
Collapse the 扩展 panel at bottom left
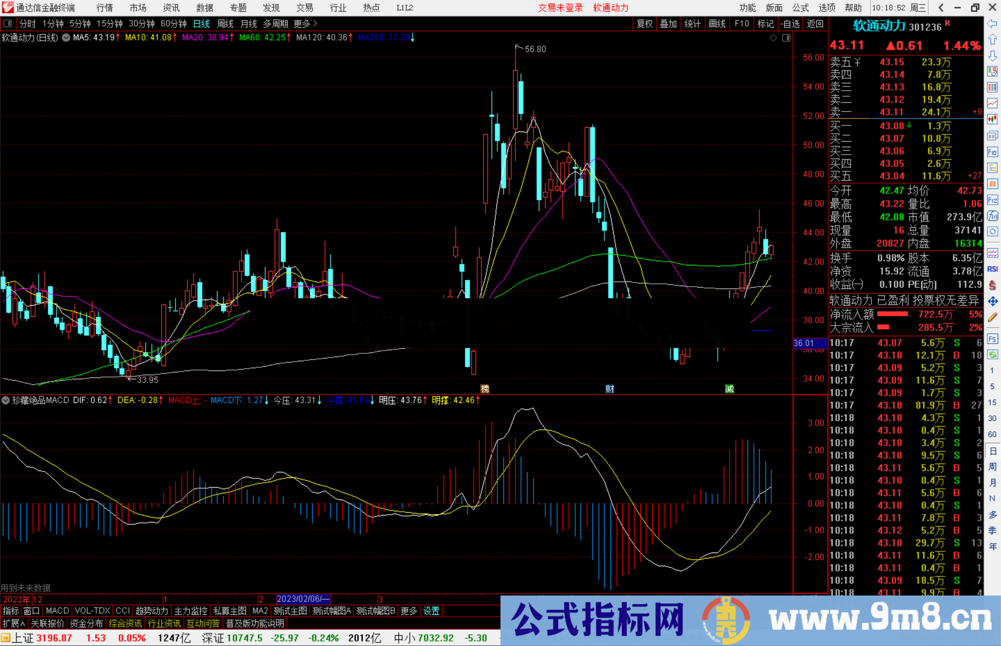pos(13,623)
